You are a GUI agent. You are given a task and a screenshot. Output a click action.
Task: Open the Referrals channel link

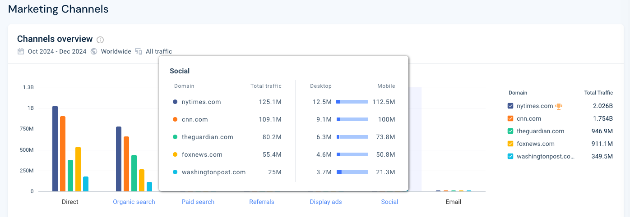point(262,202)
